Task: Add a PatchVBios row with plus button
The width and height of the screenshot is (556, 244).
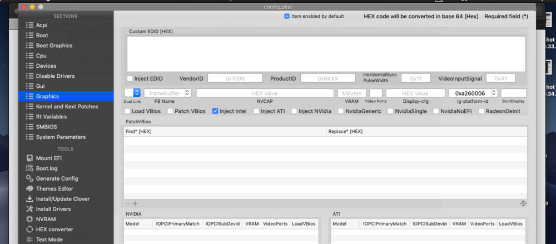Action: point(135,204)
